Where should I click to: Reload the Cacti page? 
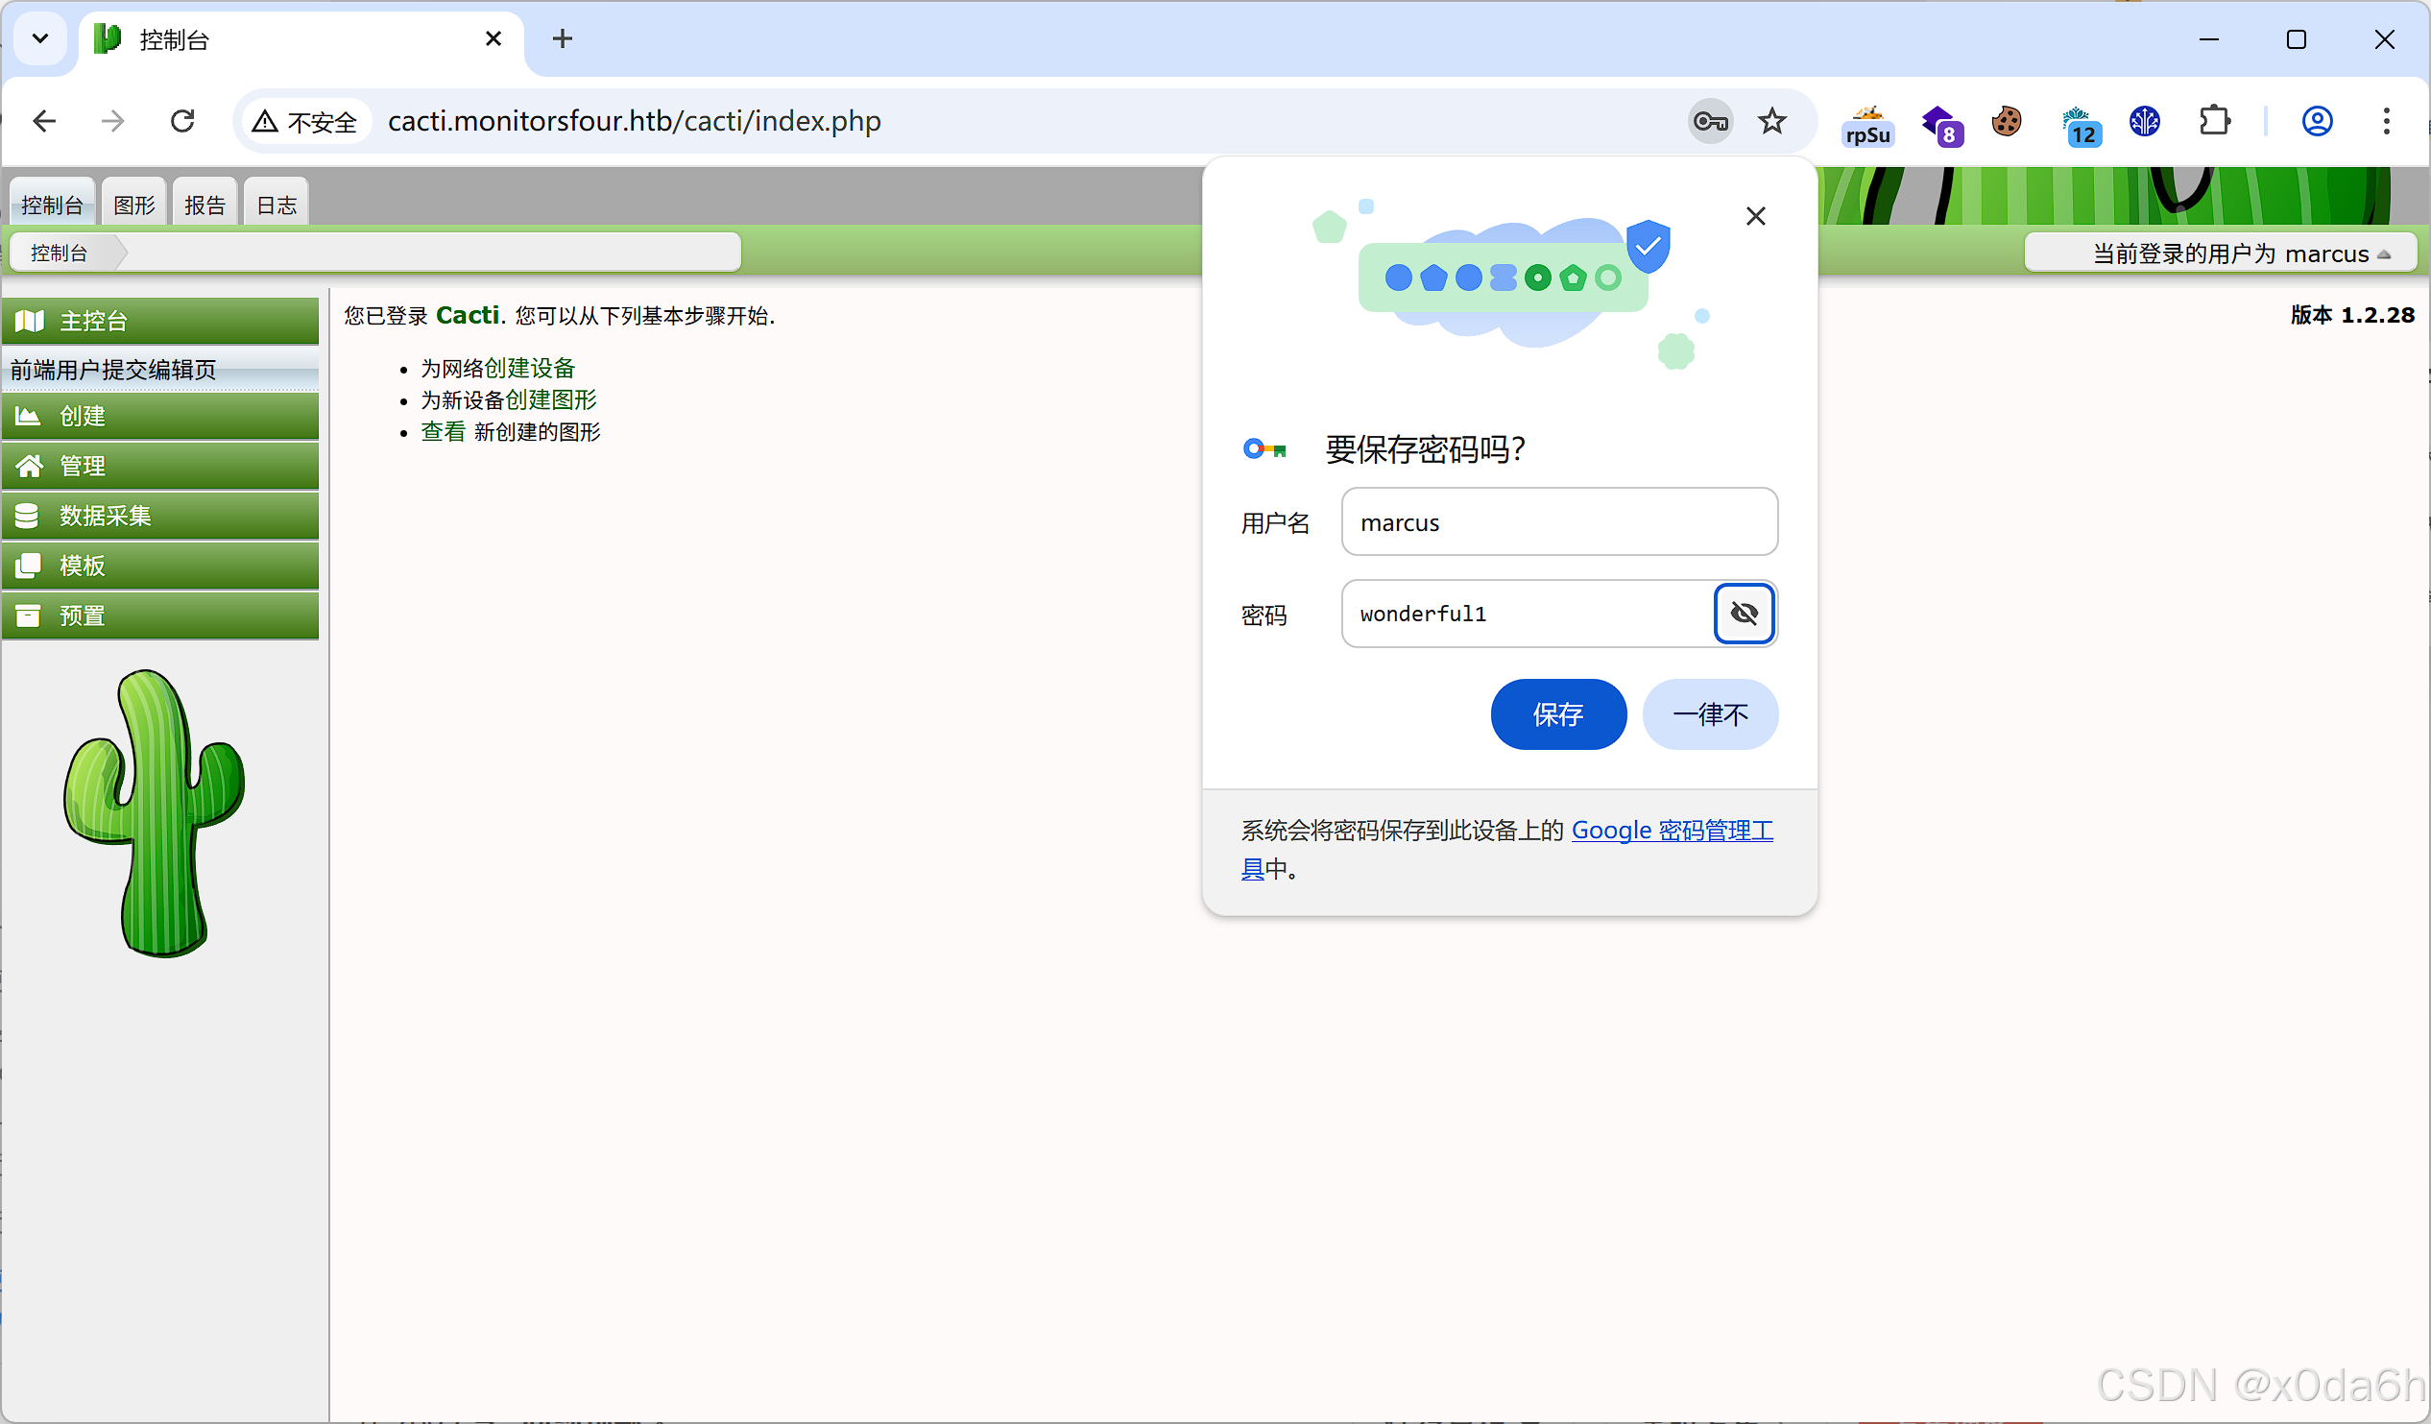182,122
